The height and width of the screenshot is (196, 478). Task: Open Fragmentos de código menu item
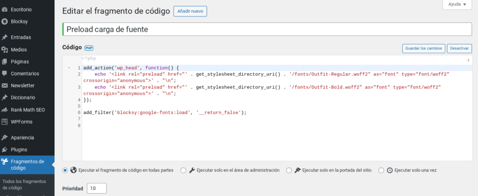[x=27, y=165]
